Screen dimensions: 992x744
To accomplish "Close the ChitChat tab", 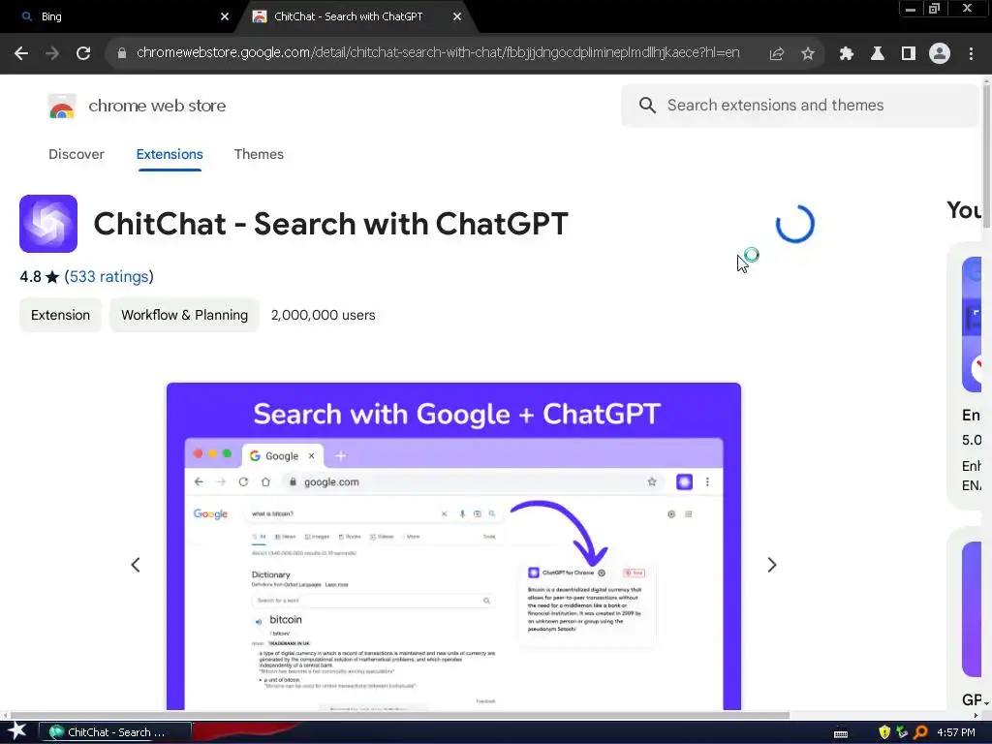I will (x=457, y=17).
